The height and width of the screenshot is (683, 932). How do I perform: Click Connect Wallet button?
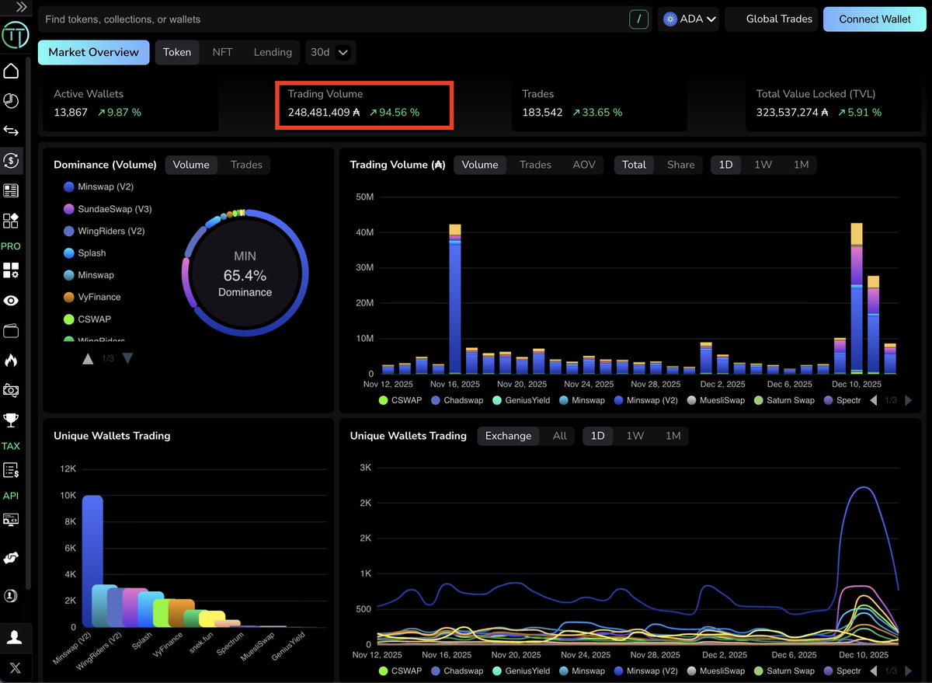pos(875,19)
